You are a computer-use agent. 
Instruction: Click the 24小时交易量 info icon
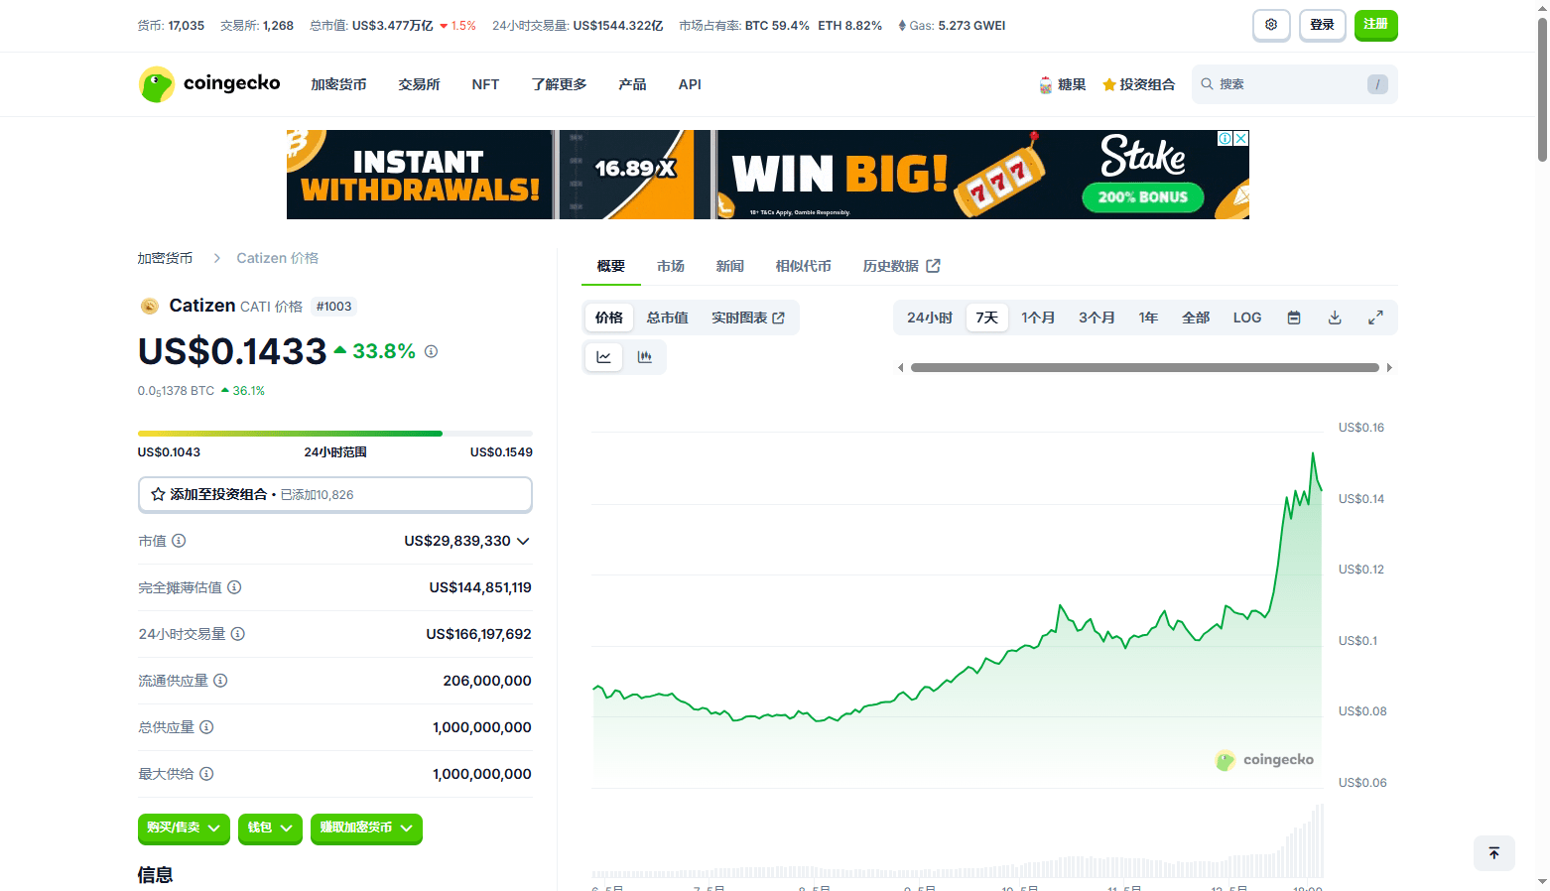click(238, 634)
